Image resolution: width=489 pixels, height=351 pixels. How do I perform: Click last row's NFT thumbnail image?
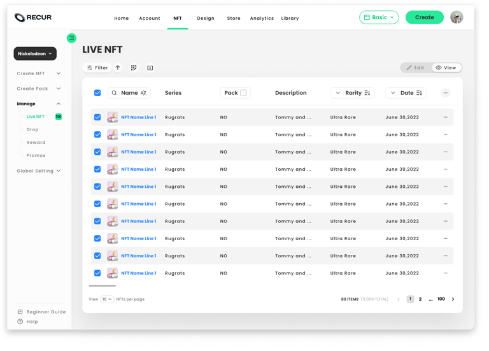point(112,273)
